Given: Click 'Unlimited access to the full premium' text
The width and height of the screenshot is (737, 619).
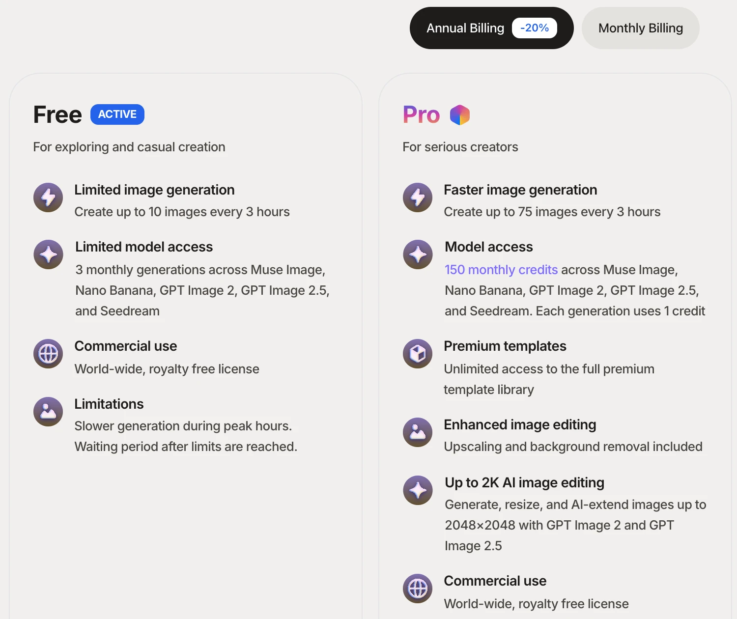Looking at the screenshot, I should coord(549,369).
